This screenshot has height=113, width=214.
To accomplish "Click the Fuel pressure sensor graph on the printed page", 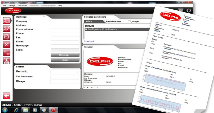I will 165,82.
